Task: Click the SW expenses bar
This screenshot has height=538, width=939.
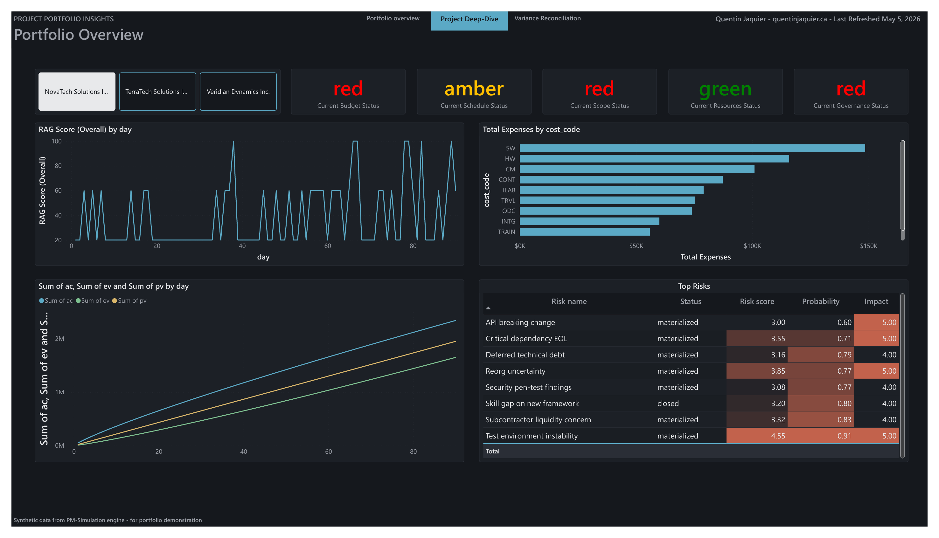Action: (692, 148)
